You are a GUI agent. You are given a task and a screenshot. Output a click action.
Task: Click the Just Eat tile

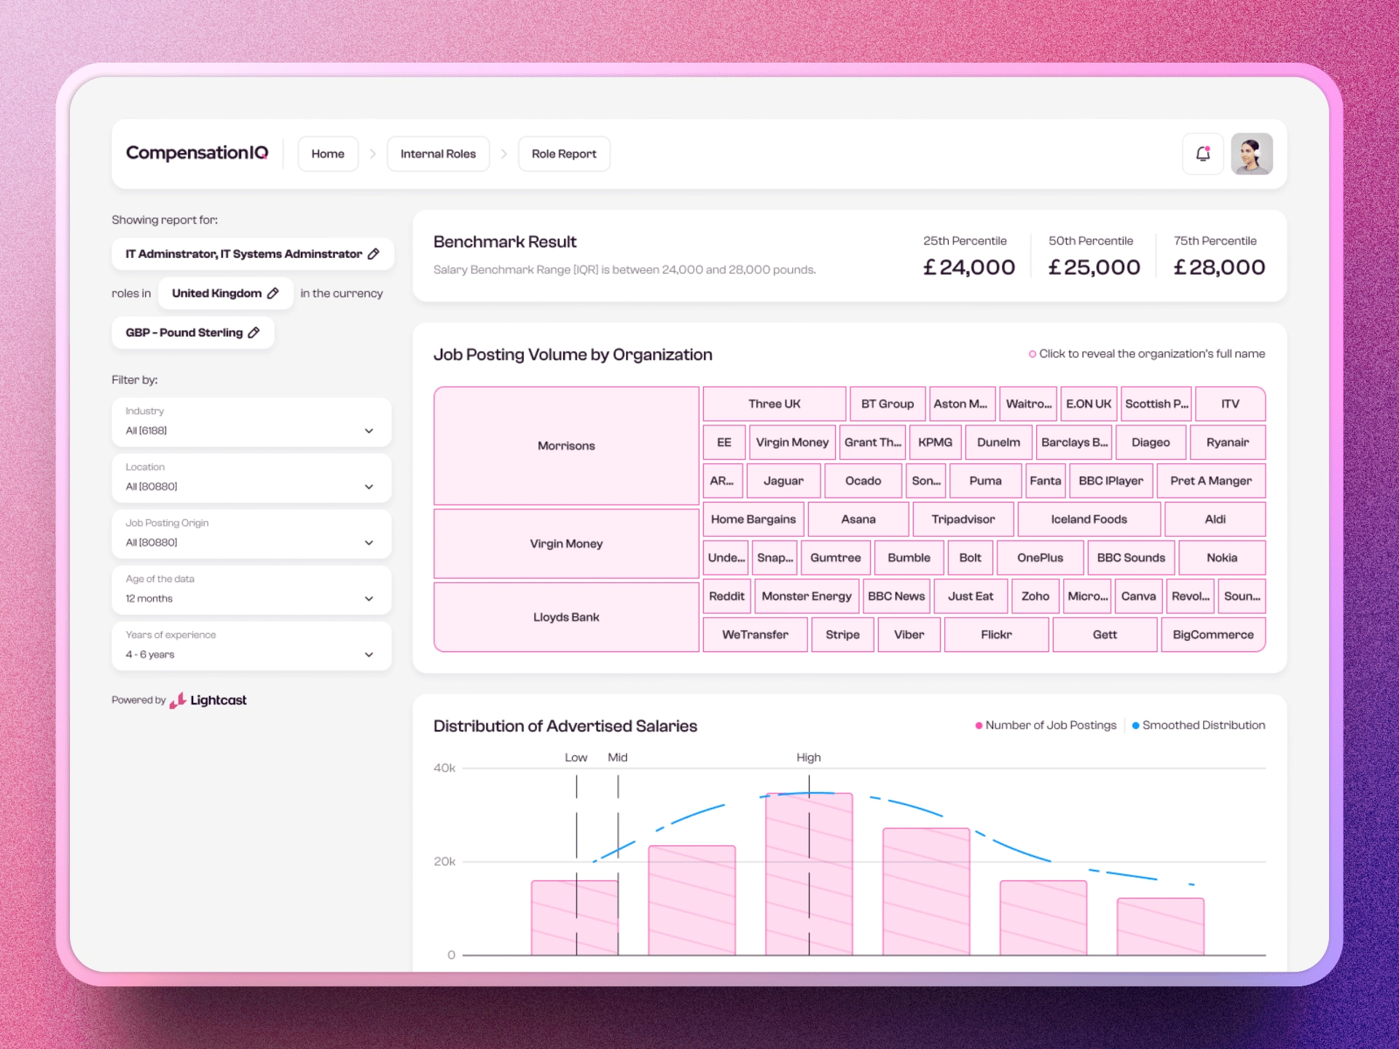(x=971, y=597)
